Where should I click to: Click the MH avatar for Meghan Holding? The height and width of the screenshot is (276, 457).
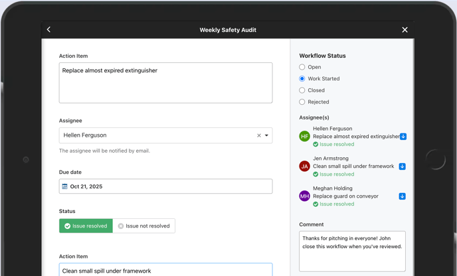click(x=304, y=196)
